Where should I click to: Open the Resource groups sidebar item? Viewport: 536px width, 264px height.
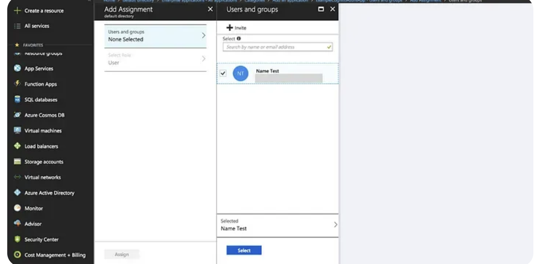click(43, 53)
